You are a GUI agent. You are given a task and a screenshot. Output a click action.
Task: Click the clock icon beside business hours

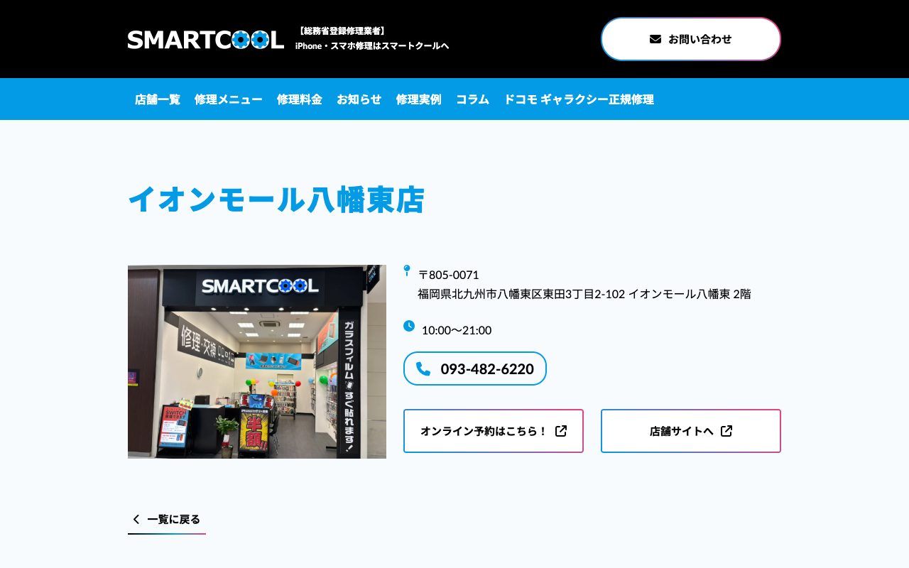tap(409, 326)
